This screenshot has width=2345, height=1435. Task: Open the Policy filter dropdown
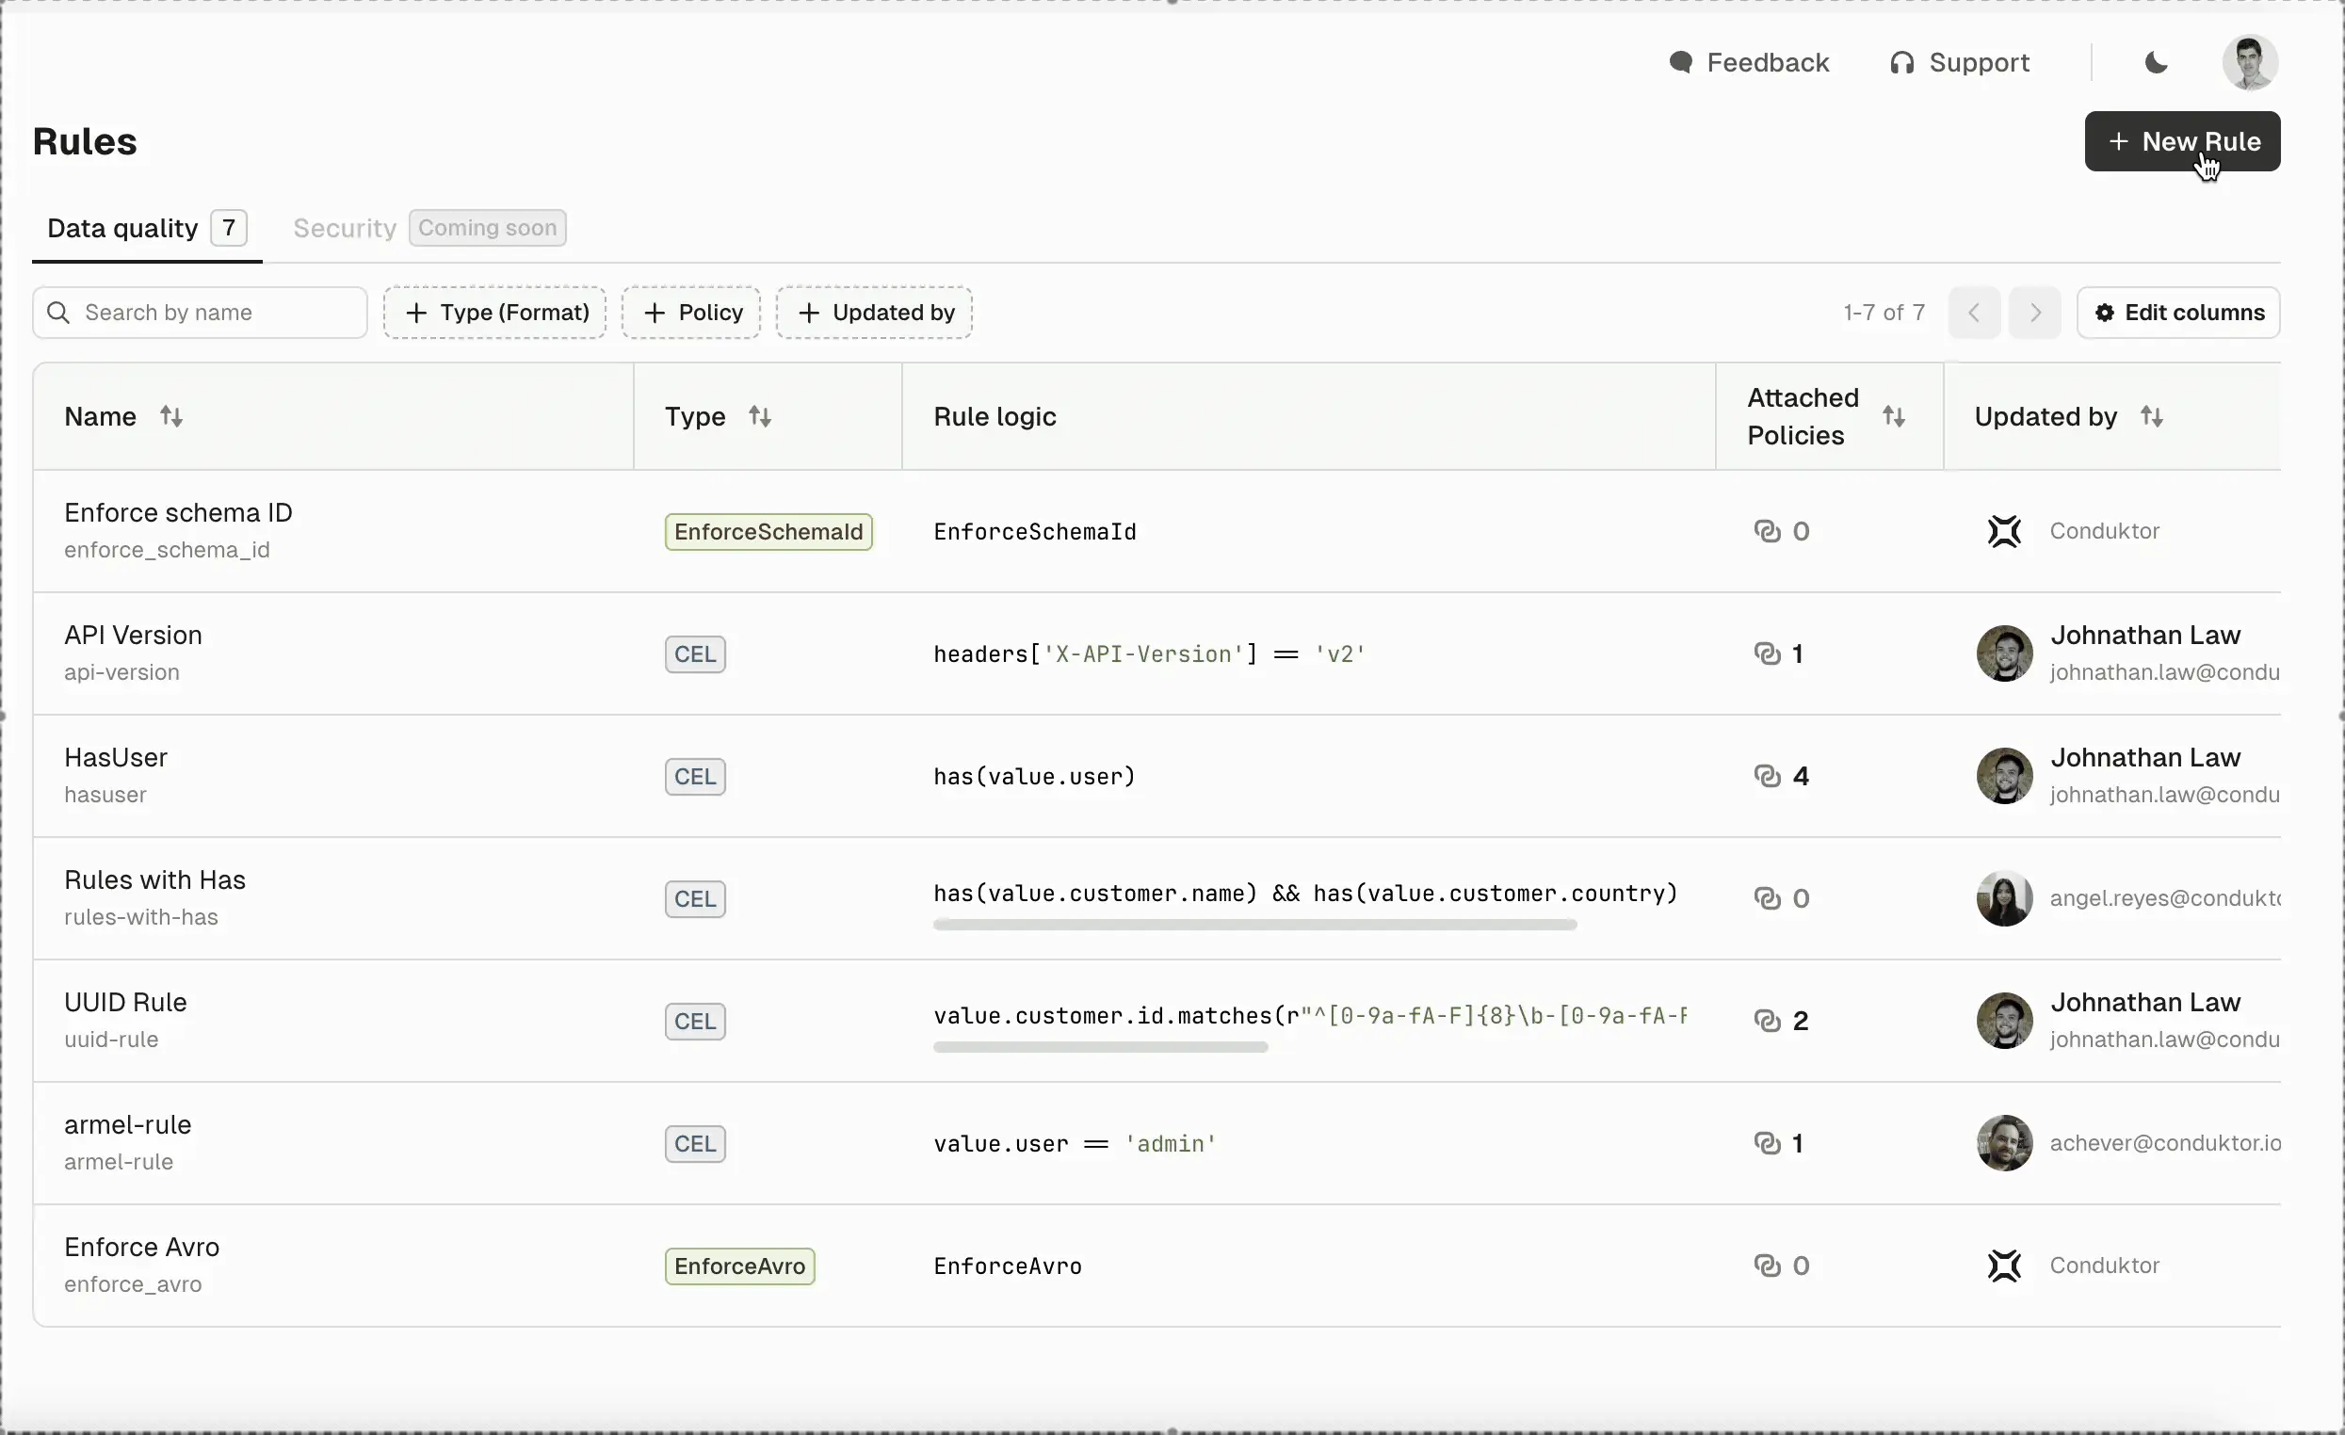tap(691, 313)
